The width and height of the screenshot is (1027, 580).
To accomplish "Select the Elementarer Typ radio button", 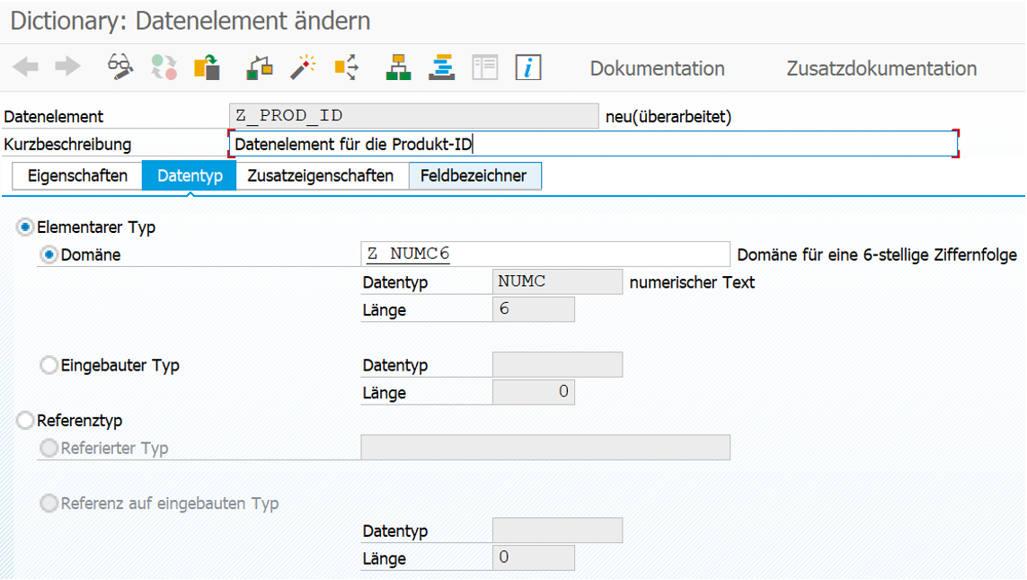I will point(25,228).
